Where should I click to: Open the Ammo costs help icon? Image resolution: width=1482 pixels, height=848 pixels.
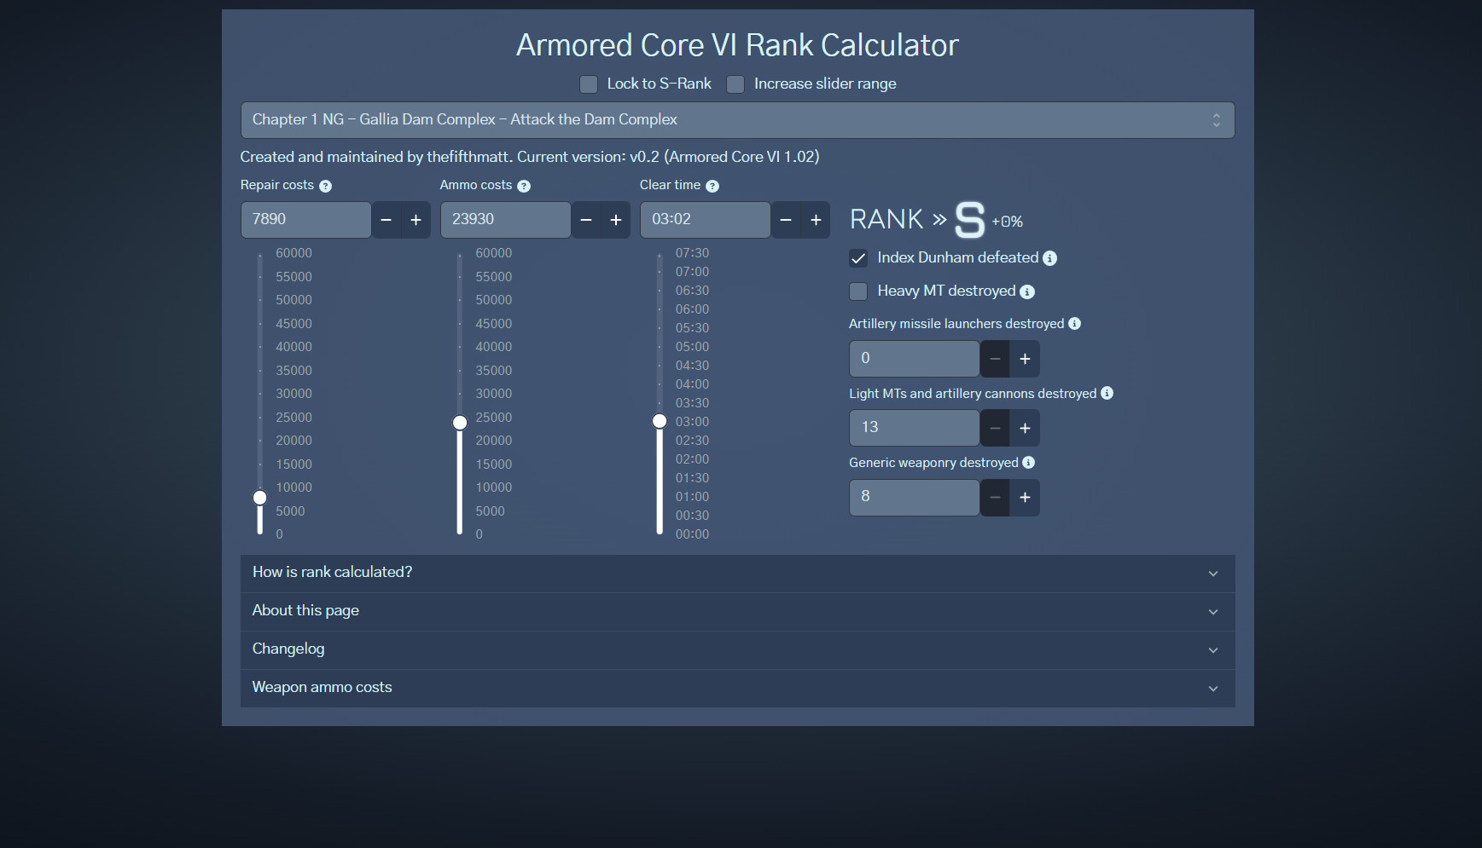coord(524,186)
